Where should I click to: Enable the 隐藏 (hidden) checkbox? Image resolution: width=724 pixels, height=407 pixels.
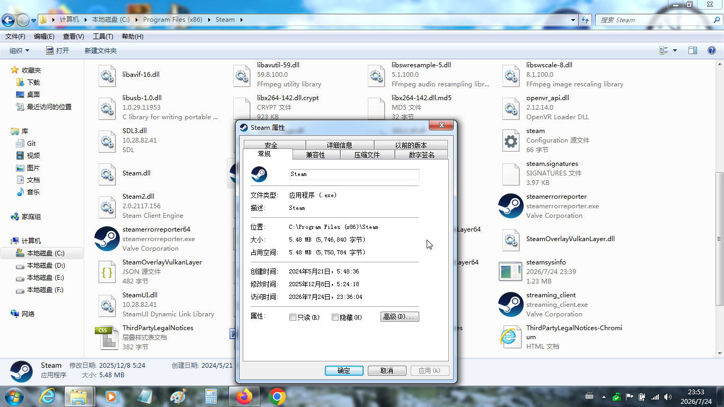pyautogui.click(x=335, y=317)
